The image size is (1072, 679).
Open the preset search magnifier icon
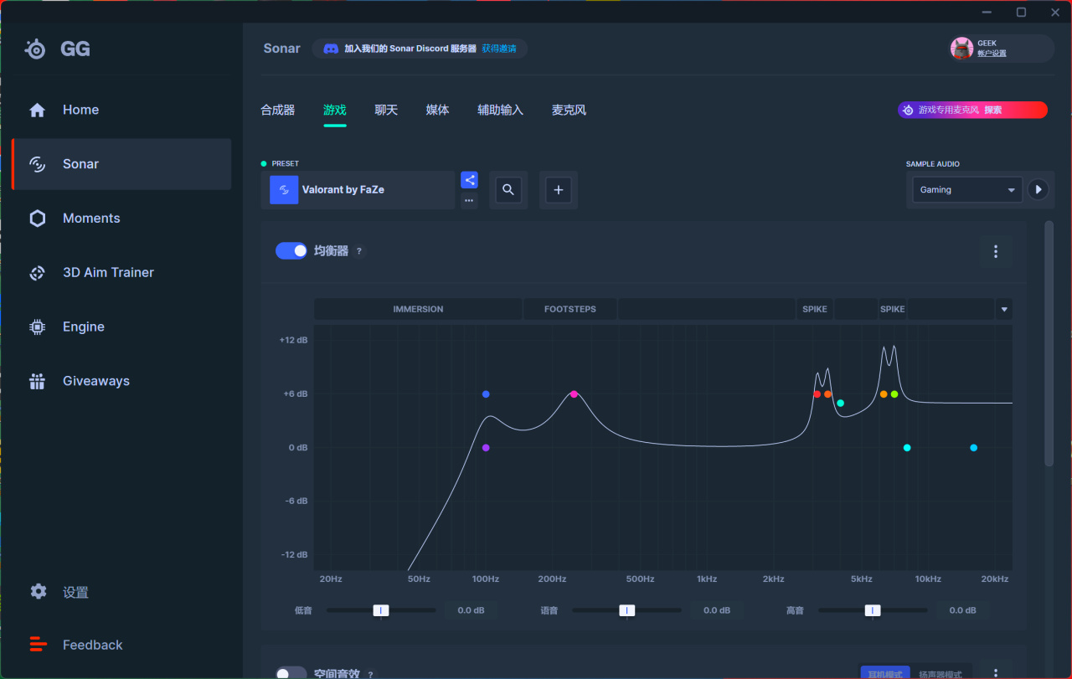coord(508,190)
